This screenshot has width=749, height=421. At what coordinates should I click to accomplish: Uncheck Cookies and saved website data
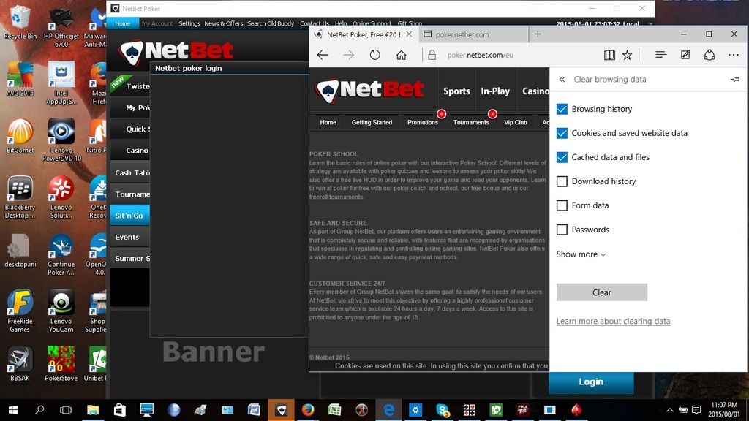(562, 133)
